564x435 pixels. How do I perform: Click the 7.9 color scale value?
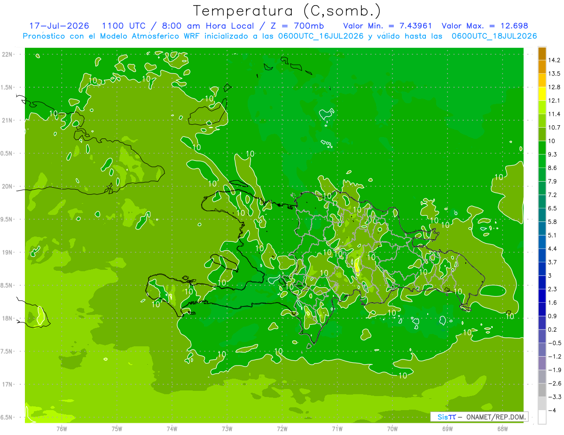click(553, 181)
